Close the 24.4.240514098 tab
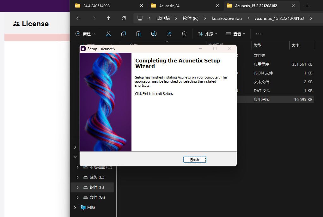The image size is (323, 217). pos(142,6)
